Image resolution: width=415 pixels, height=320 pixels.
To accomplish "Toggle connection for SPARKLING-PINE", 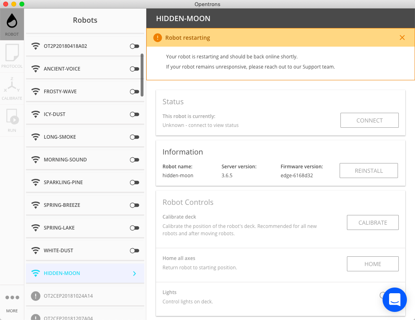I will point(135,183).
